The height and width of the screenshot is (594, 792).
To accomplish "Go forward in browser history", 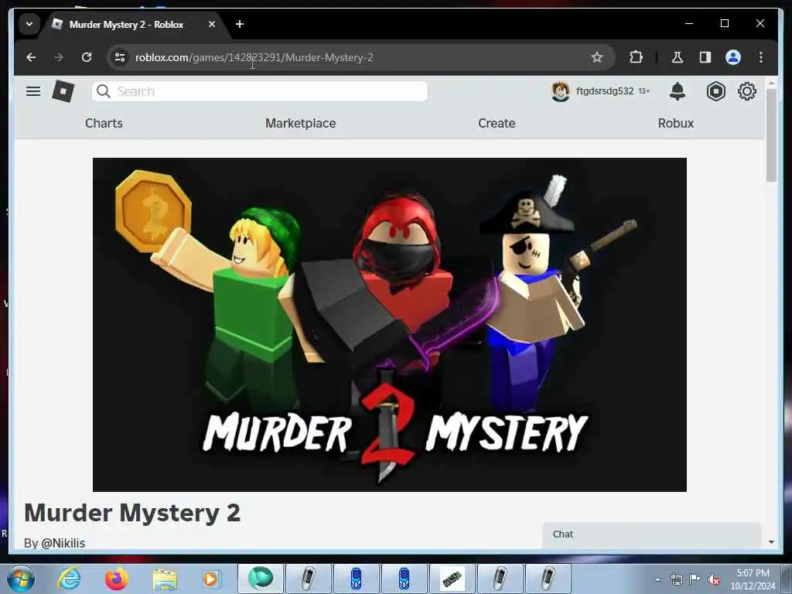I will (x=59, y=57).
